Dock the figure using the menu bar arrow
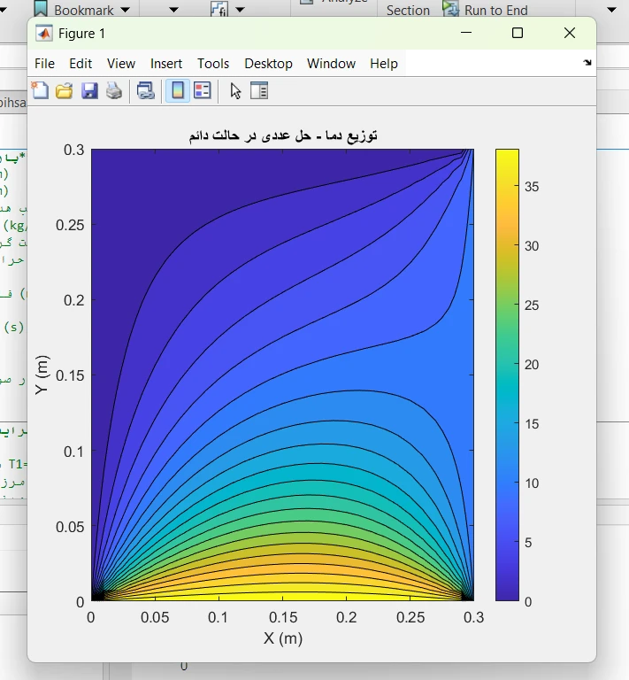Image resolution: width=629 pixels, height=680 pixels. [587, 64]
